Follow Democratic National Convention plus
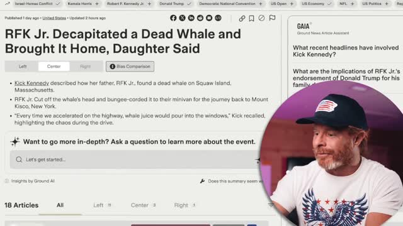The image size is (403, 226). pos(261,4)
